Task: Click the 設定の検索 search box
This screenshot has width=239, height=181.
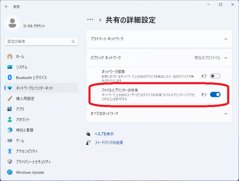Action: (41, 42)
